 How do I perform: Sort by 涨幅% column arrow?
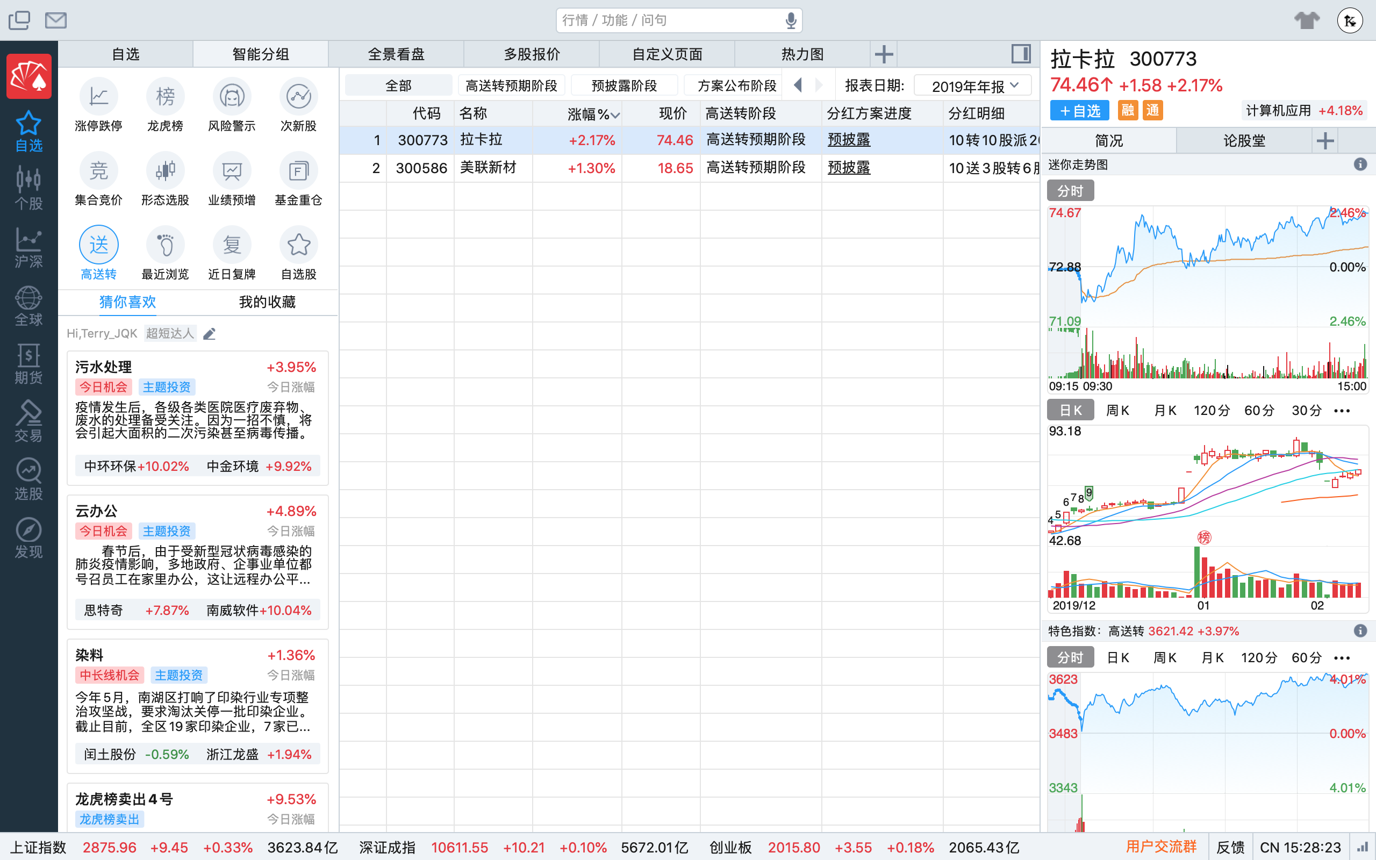click(x=615, y=115)
